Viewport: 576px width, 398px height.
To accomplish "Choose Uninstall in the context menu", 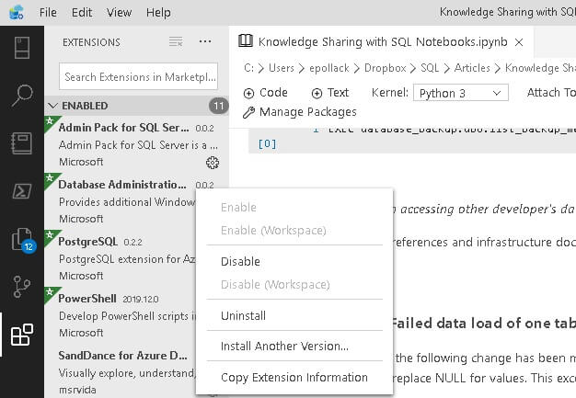I will [243, 316].
